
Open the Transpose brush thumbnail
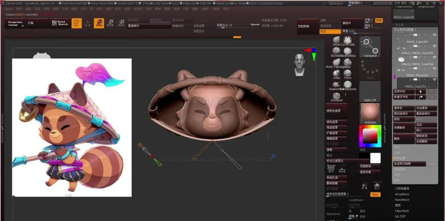click(x=370, y=47)
